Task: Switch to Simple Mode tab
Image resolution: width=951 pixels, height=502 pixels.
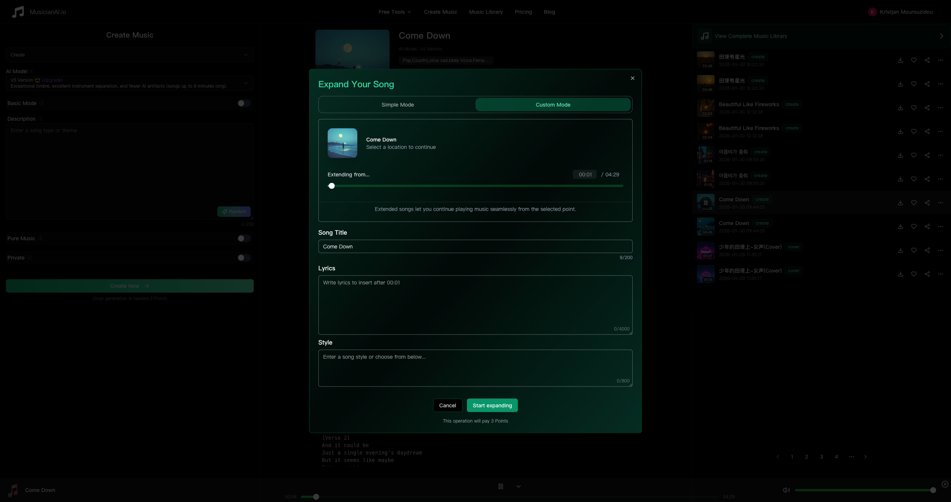Action: 397,105
